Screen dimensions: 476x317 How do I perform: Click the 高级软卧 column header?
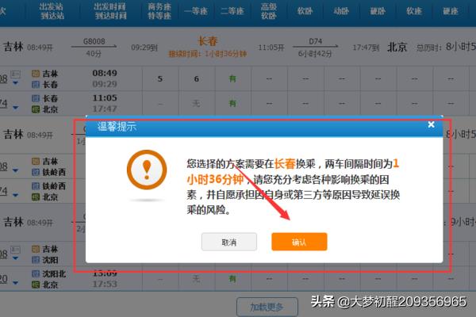click(269, 11)
